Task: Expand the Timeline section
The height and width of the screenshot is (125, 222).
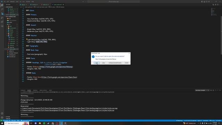Action: pos(8,119)
